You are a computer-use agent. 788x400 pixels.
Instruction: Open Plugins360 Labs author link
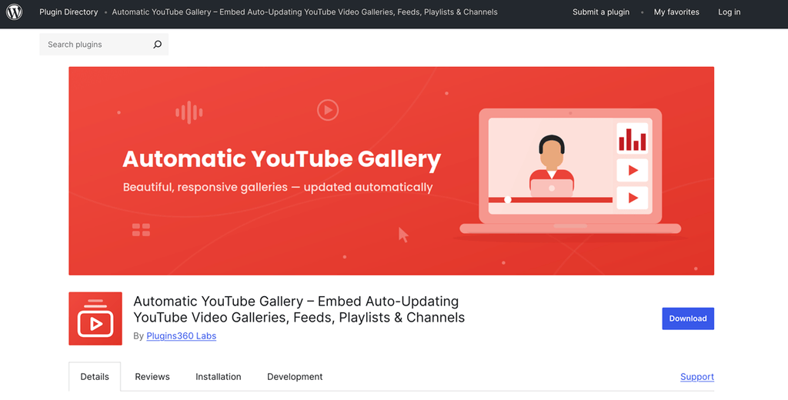[182, 335]
